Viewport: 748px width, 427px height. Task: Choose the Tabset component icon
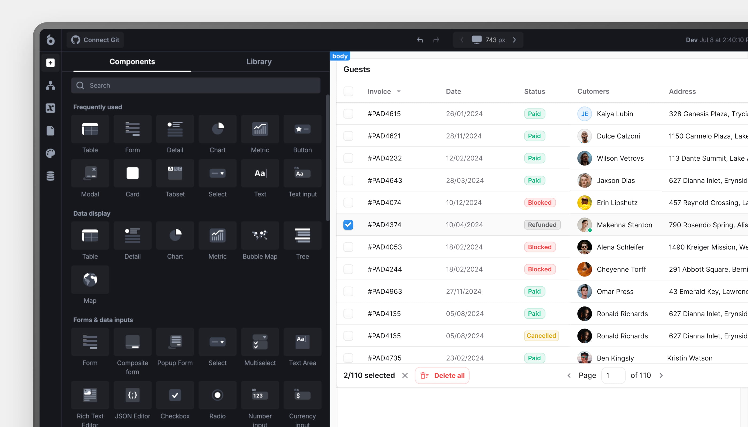coord(175,173)
